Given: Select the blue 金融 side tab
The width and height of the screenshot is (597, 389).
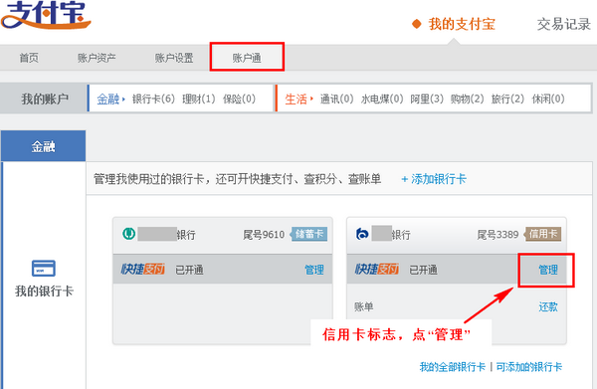Looking at the screenshot, I should click(x=44, y=146).
